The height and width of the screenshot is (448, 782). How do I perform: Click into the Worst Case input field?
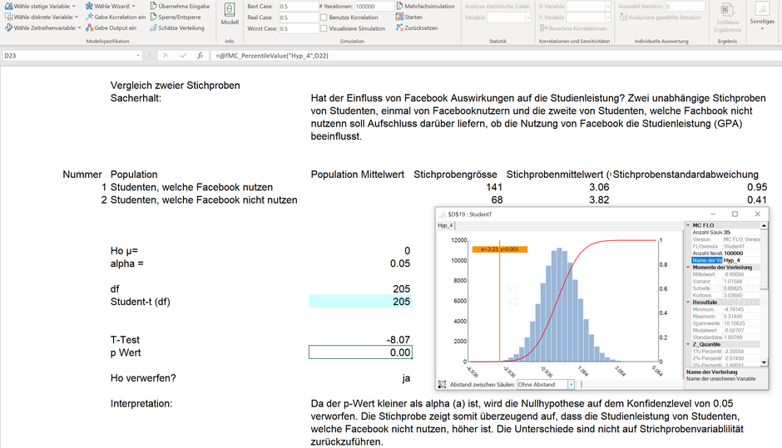pyautogui.click(x=298, y=28)
